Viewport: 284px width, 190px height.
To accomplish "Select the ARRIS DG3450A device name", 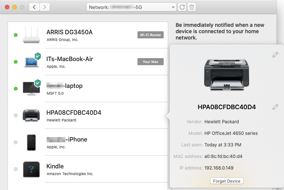I will click(70, 32).
